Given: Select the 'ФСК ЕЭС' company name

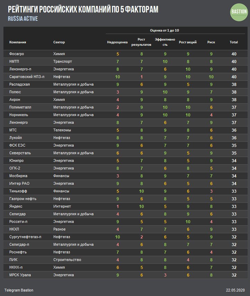Looking at the screenshot, I should click(17, 145).
